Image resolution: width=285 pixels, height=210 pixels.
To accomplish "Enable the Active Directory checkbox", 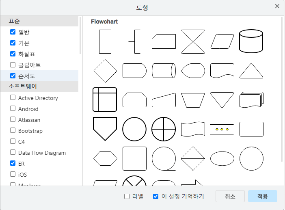I will 13,97.
